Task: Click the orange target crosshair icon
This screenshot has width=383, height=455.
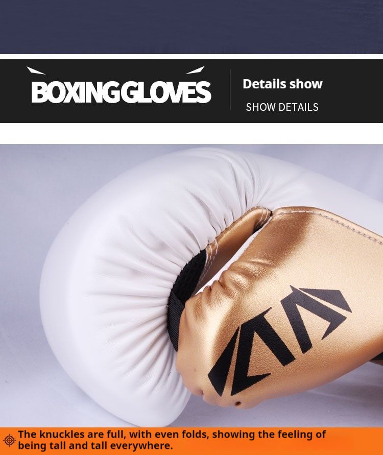Action: (9, 441)
